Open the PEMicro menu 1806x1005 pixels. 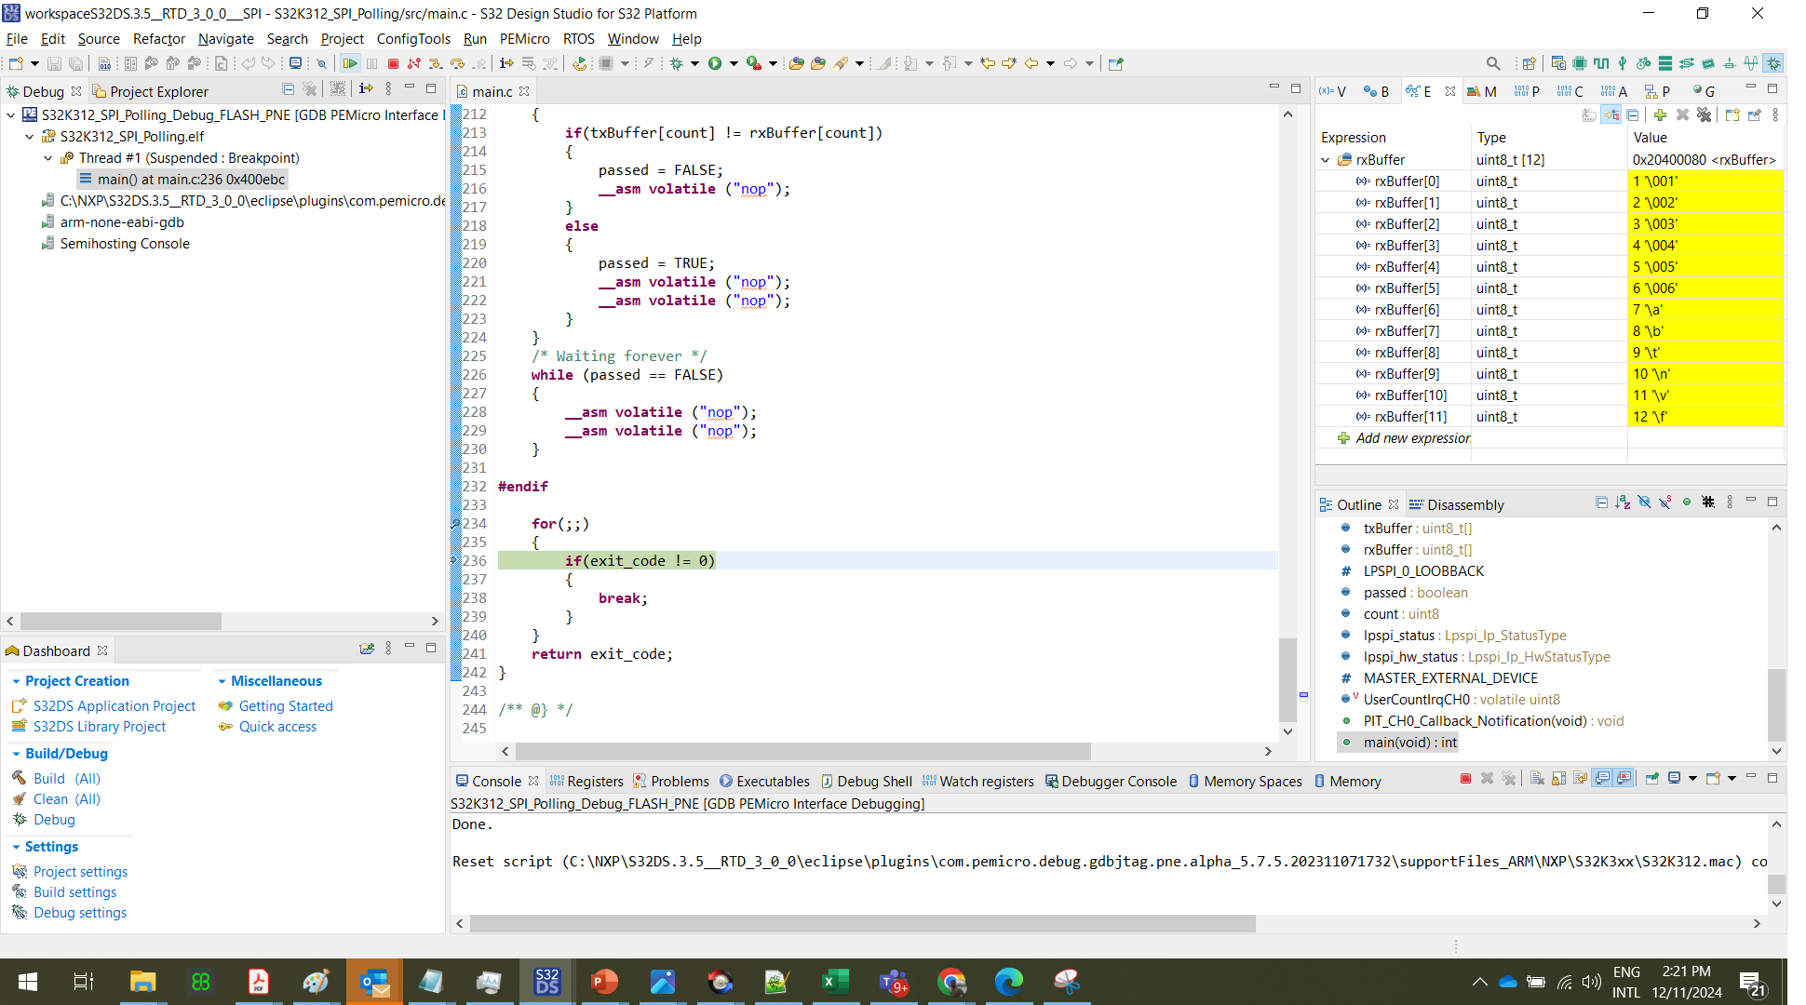click(524, 39)
